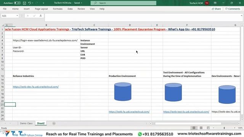Image resolution: width=244 pixels, height=137 pixels.
Task: Click the 'Production Environment' label cell
Action: pos(122,76)
